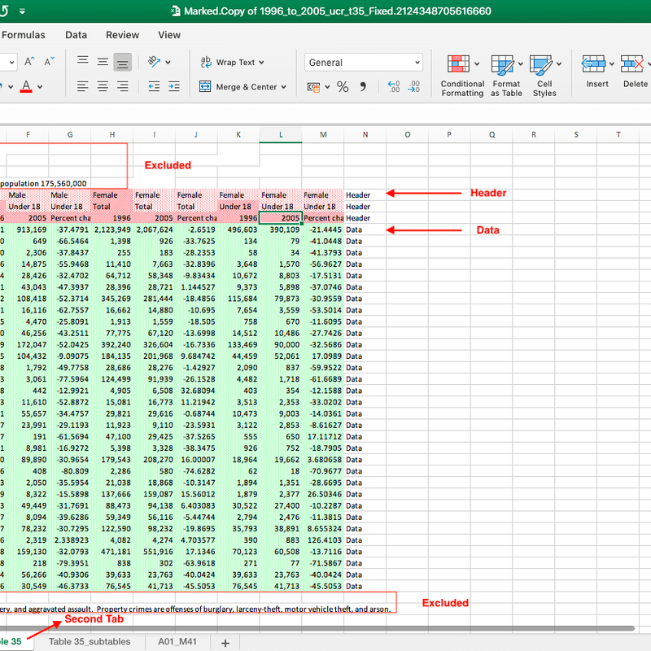
Task: Apply comma number style
Action: [x=364, y=86]
